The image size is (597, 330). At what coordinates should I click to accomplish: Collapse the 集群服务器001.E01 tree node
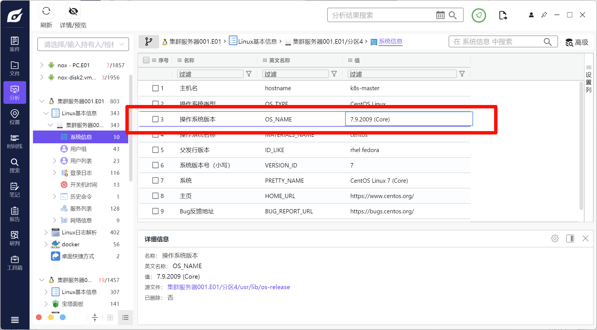[x=42, y=101]
